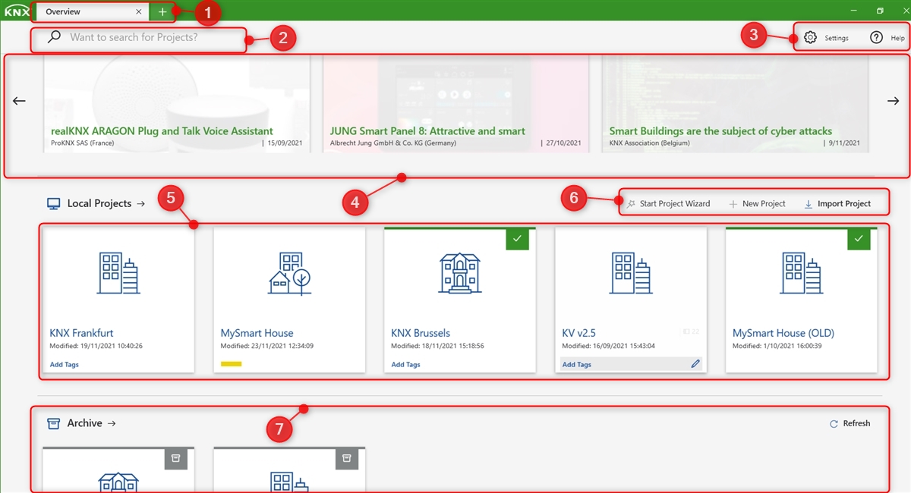
Task: Close the Overview tab
Action: [x=138, y=12]
